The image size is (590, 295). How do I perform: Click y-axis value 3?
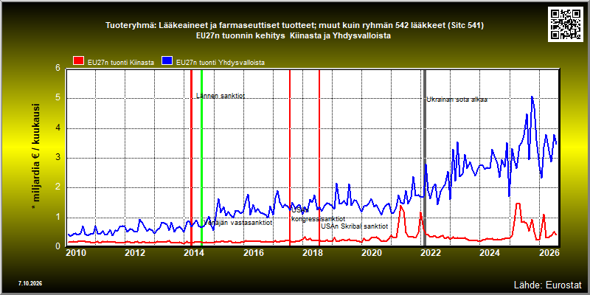pos(58,158)
